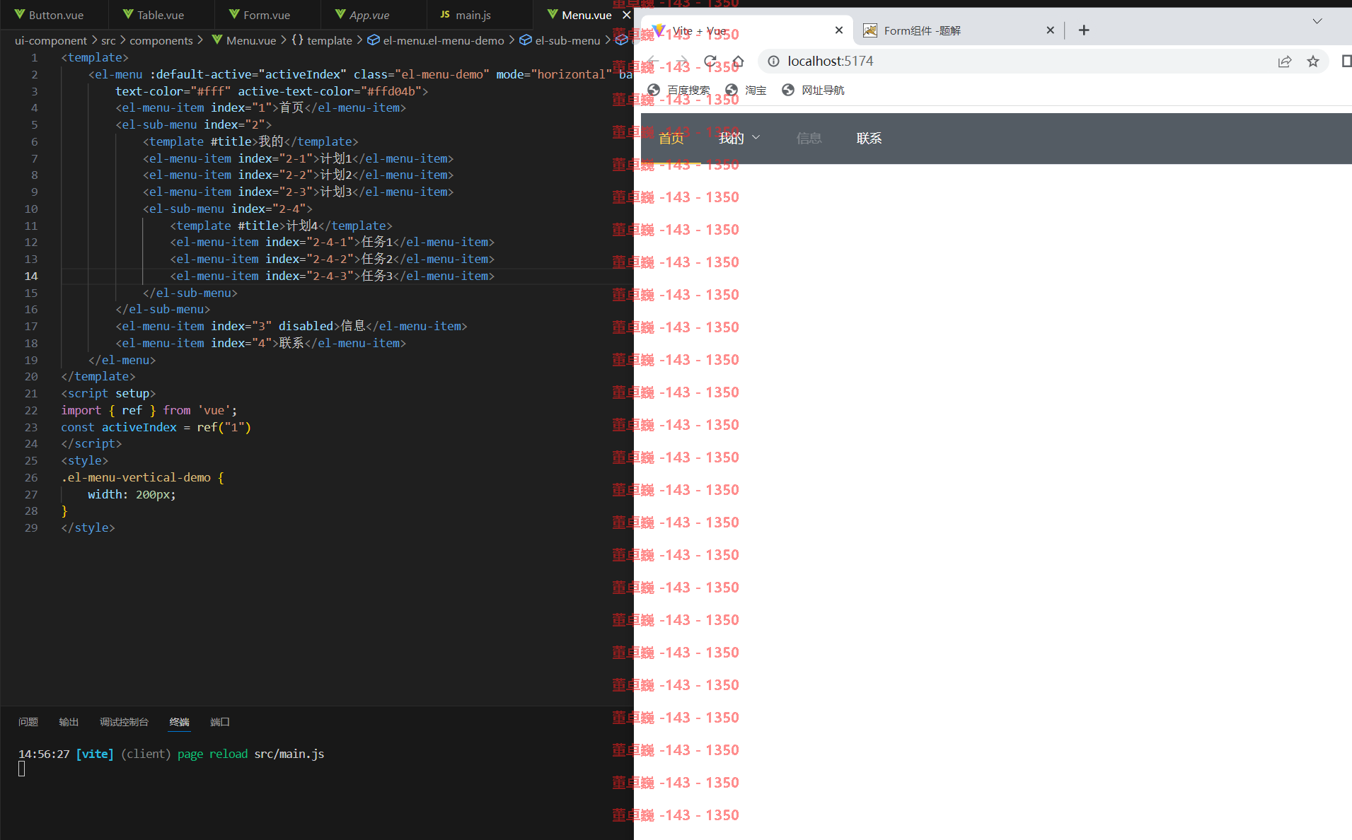Select the 首页 menu item
The height and width of the screenshot is (840, 1352).
click(671, 138)
